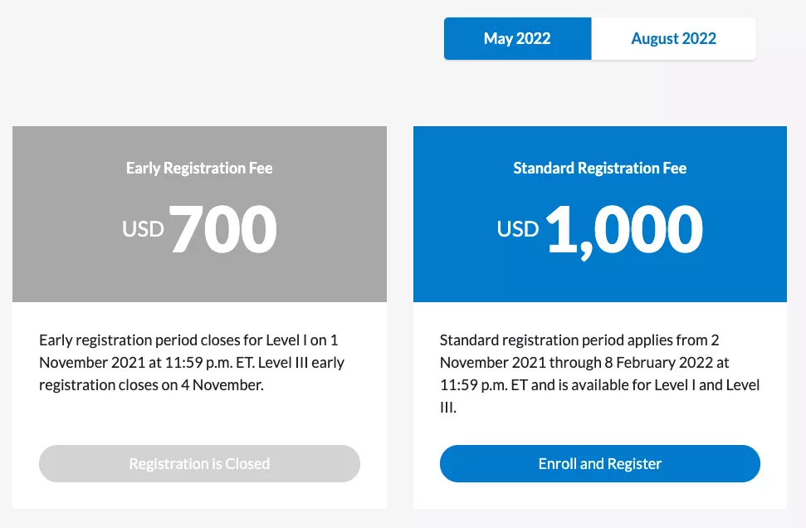Click the Standard Registration Fee heading
The width and height of the screenshot is (806, 528).
[600, 168]
